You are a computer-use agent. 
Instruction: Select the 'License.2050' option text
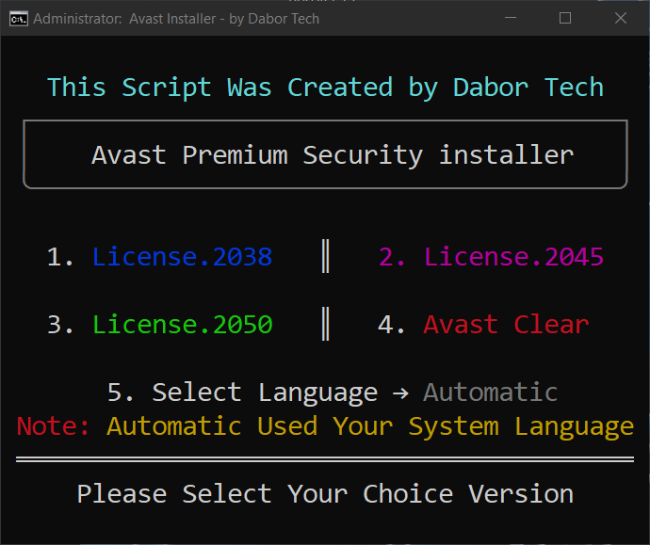click(x=182, y=325)
